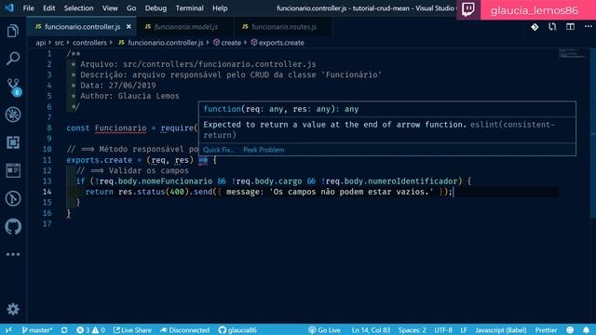
Task: Open the Debug menu
Action: [x=156, y=8]
